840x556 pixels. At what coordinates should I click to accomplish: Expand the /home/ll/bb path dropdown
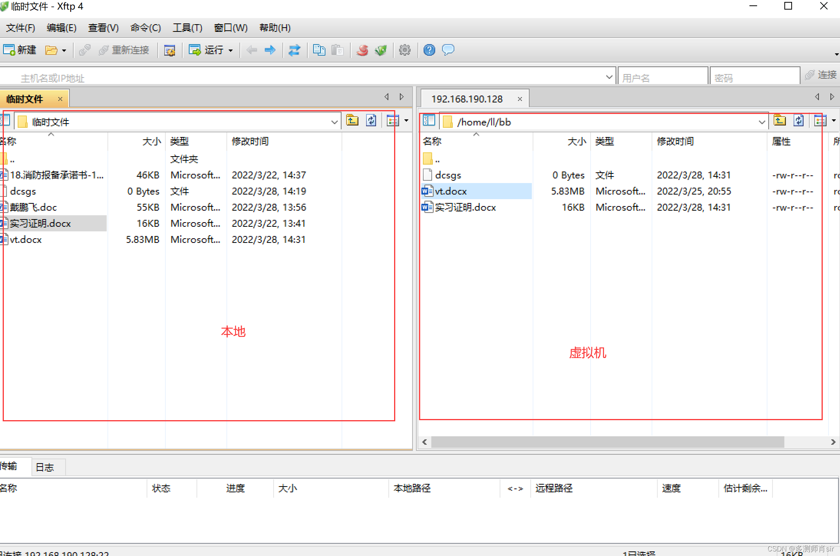[762, 122]
